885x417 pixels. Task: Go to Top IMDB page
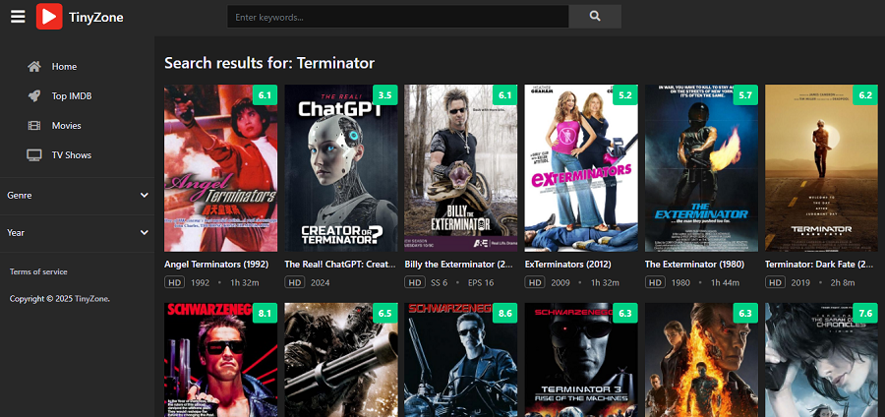tap(72, 96)
